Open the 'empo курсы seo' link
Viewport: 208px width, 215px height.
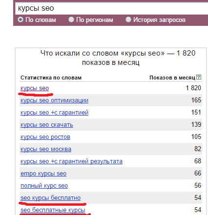point(43,174)
